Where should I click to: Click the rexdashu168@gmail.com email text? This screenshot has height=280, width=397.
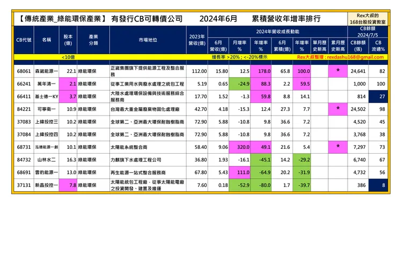click(x=355, y=57)
